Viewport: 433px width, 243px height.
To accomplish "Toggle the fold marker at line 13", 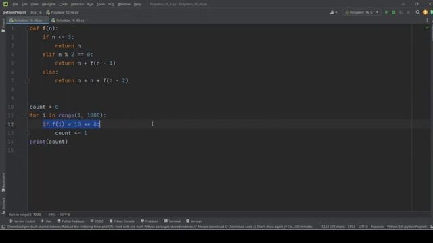I will pos(28,133).
